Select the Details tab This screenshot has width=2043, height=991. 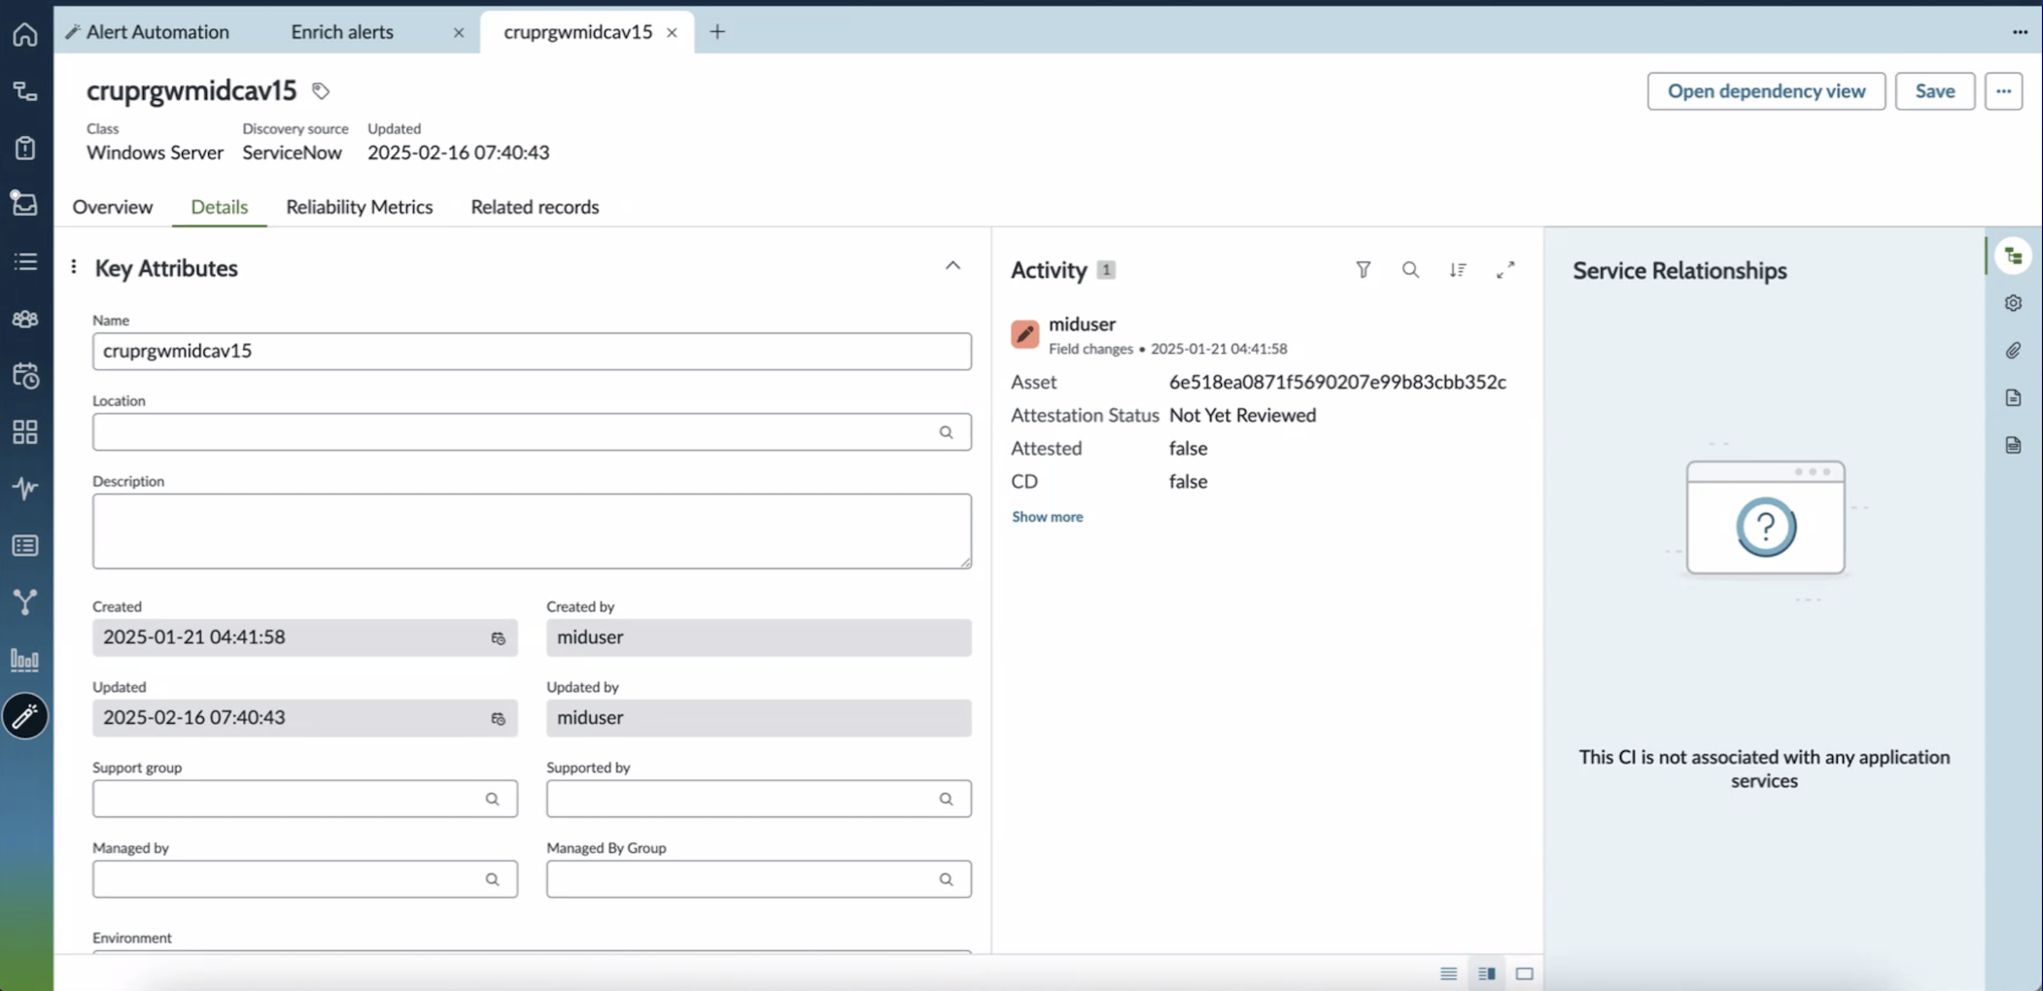pos(220,207)
